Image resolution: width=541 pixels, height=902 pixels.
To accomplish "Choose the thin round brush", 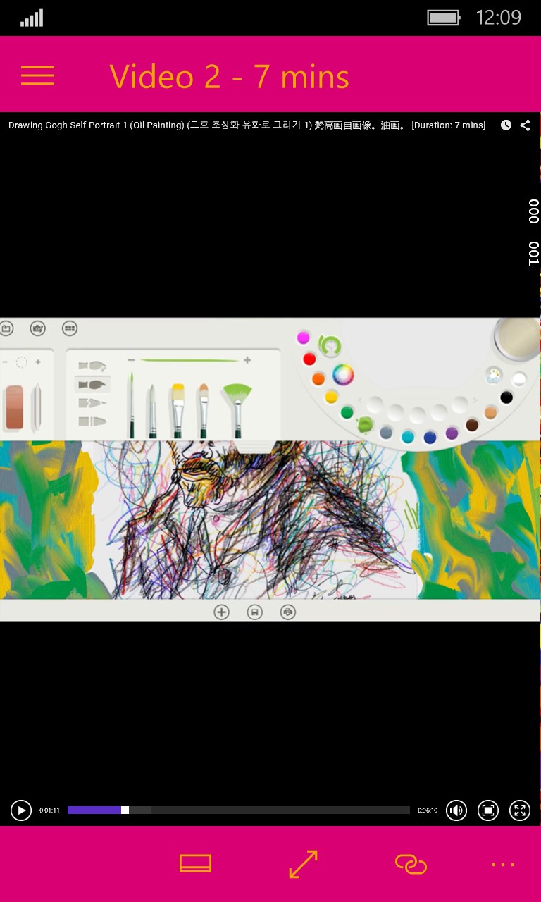I will 130,405.
